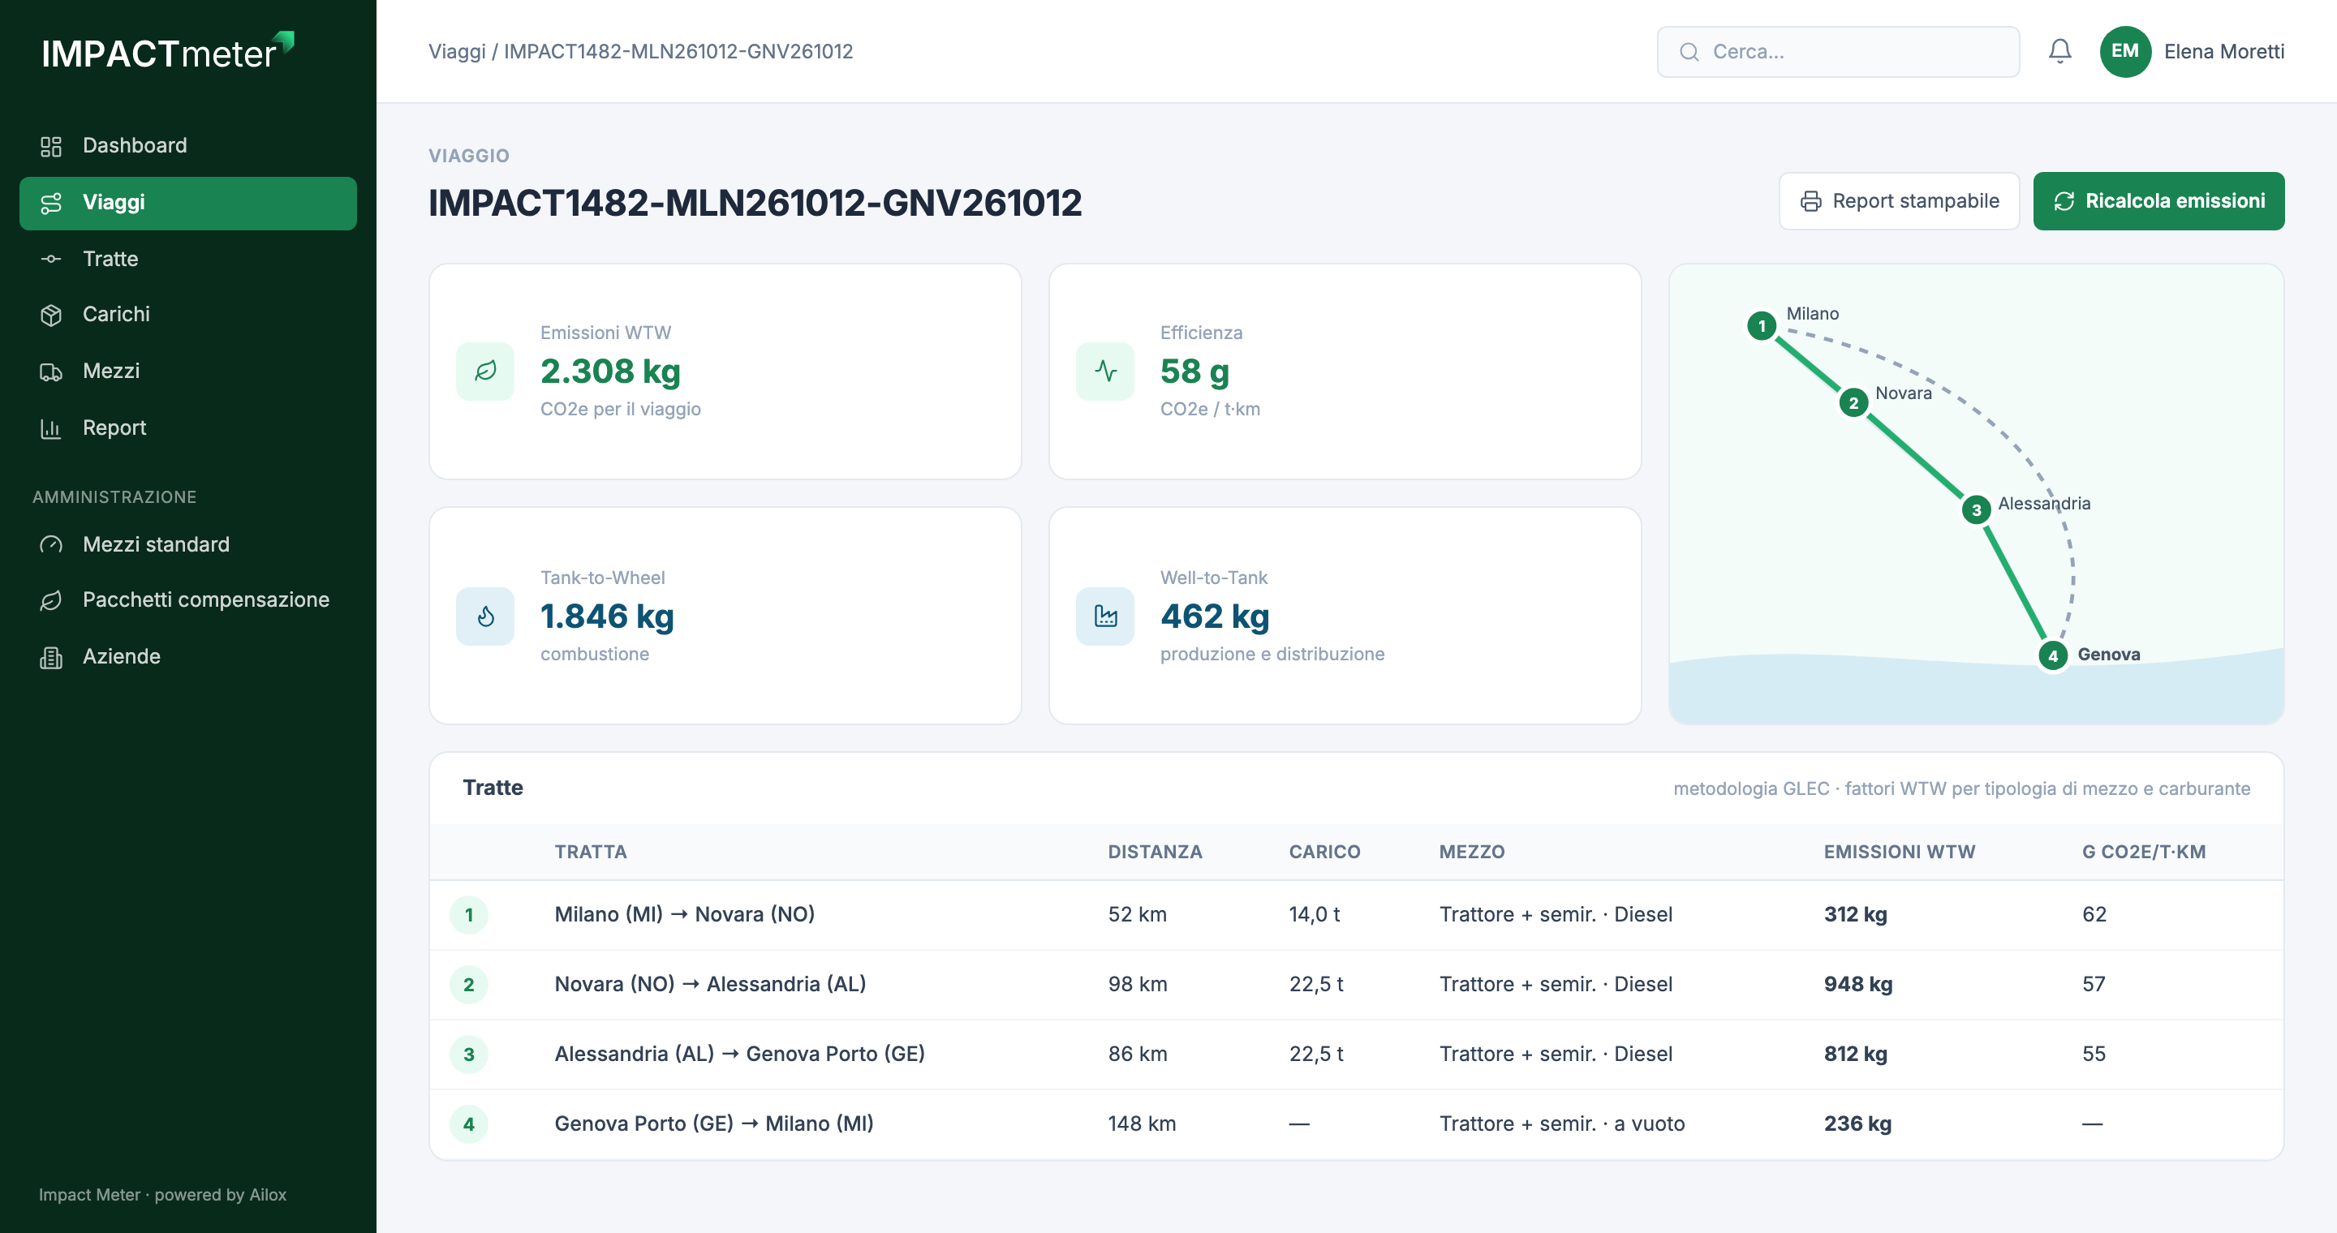The height and width of the screenshot is (1233, 2337).
Task: Click row badge 4 in Tratte table
Action: point(469,1124)
